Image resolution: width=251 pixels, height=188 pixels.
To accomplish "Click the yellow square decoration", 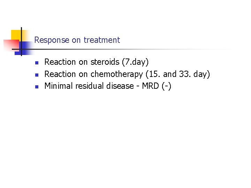I will 16,35.
